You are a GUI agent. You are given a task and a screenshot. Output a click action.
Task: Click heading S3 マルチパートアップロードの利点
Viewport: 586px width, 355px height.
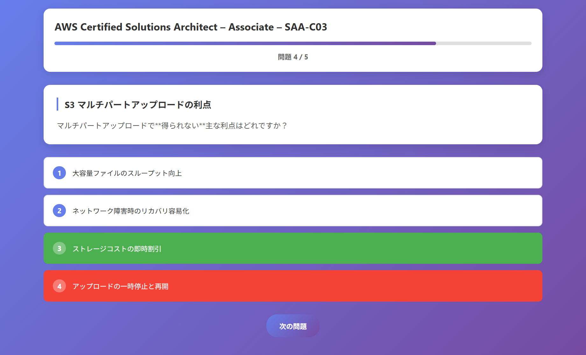(x=138, y=105)
